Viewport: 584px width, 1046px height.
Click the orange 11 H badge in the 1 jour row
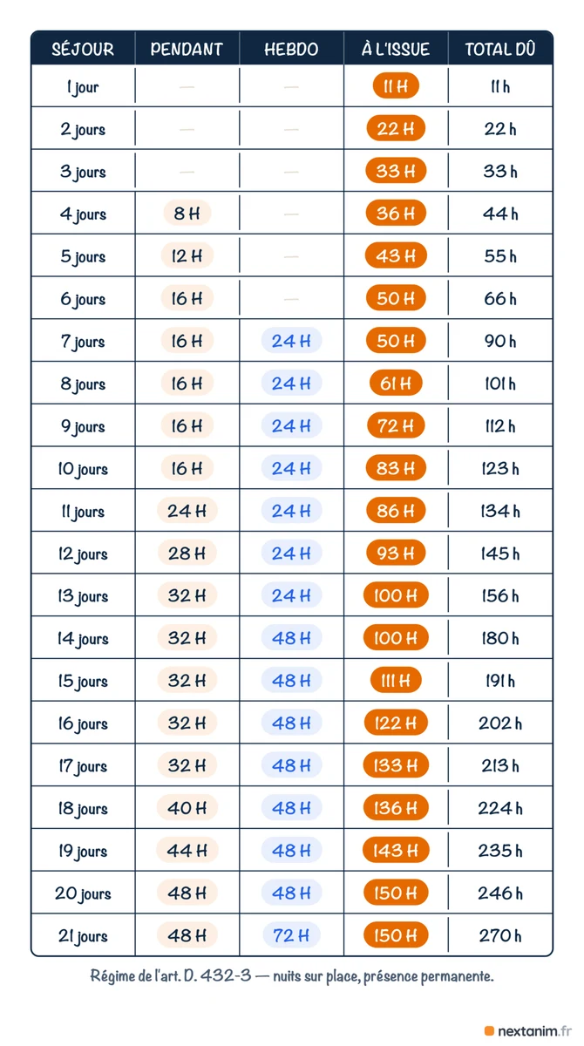[x=396, y=86]
